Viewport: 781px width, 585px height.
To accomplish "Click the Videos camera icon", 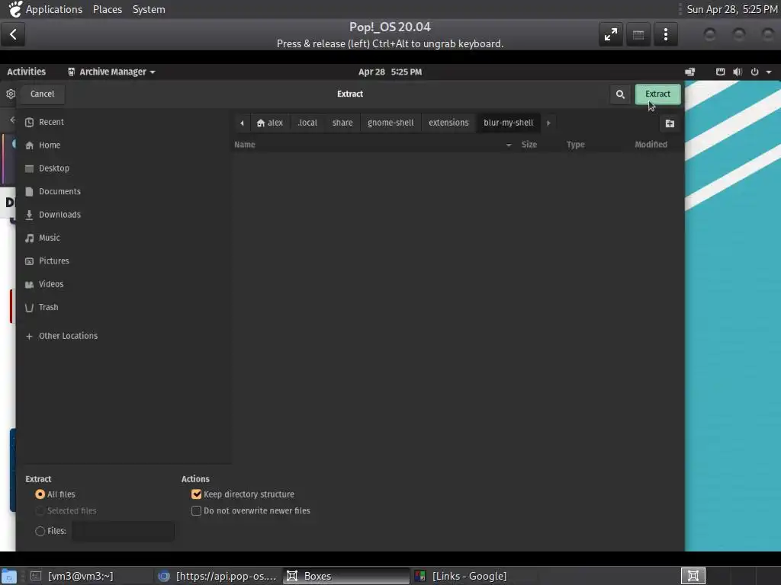I will point(30,285).
